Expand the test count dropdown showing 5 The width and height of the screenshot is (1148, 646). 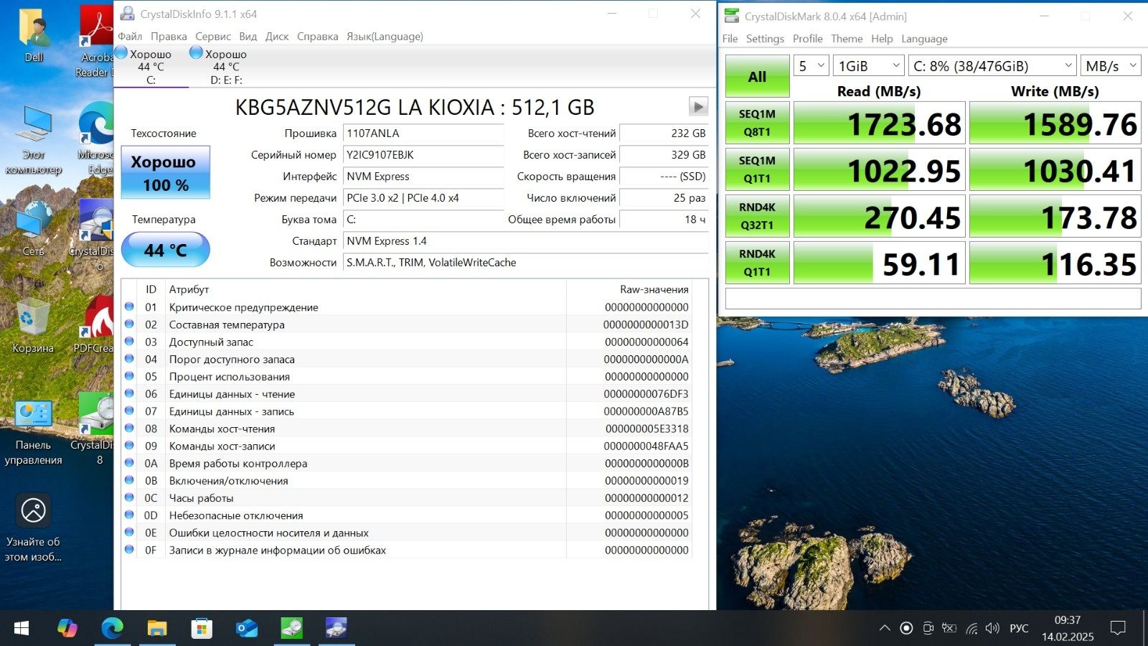[x=811, y=66]
